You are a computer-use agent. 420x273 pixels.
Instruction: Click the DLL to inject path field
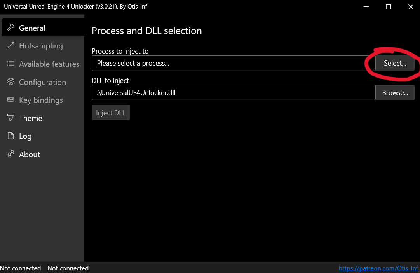pyautogui.click(x=233, y=93)
